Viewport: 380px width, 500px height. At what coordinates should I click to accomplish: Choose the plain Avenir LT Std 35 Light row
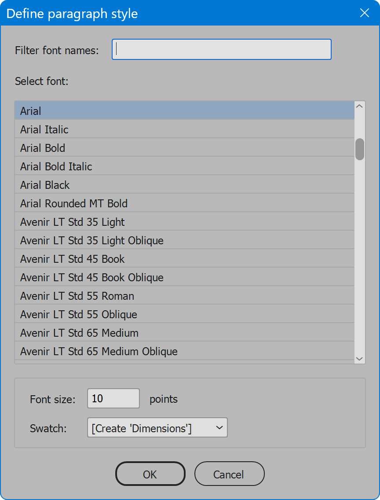(184, 222)
